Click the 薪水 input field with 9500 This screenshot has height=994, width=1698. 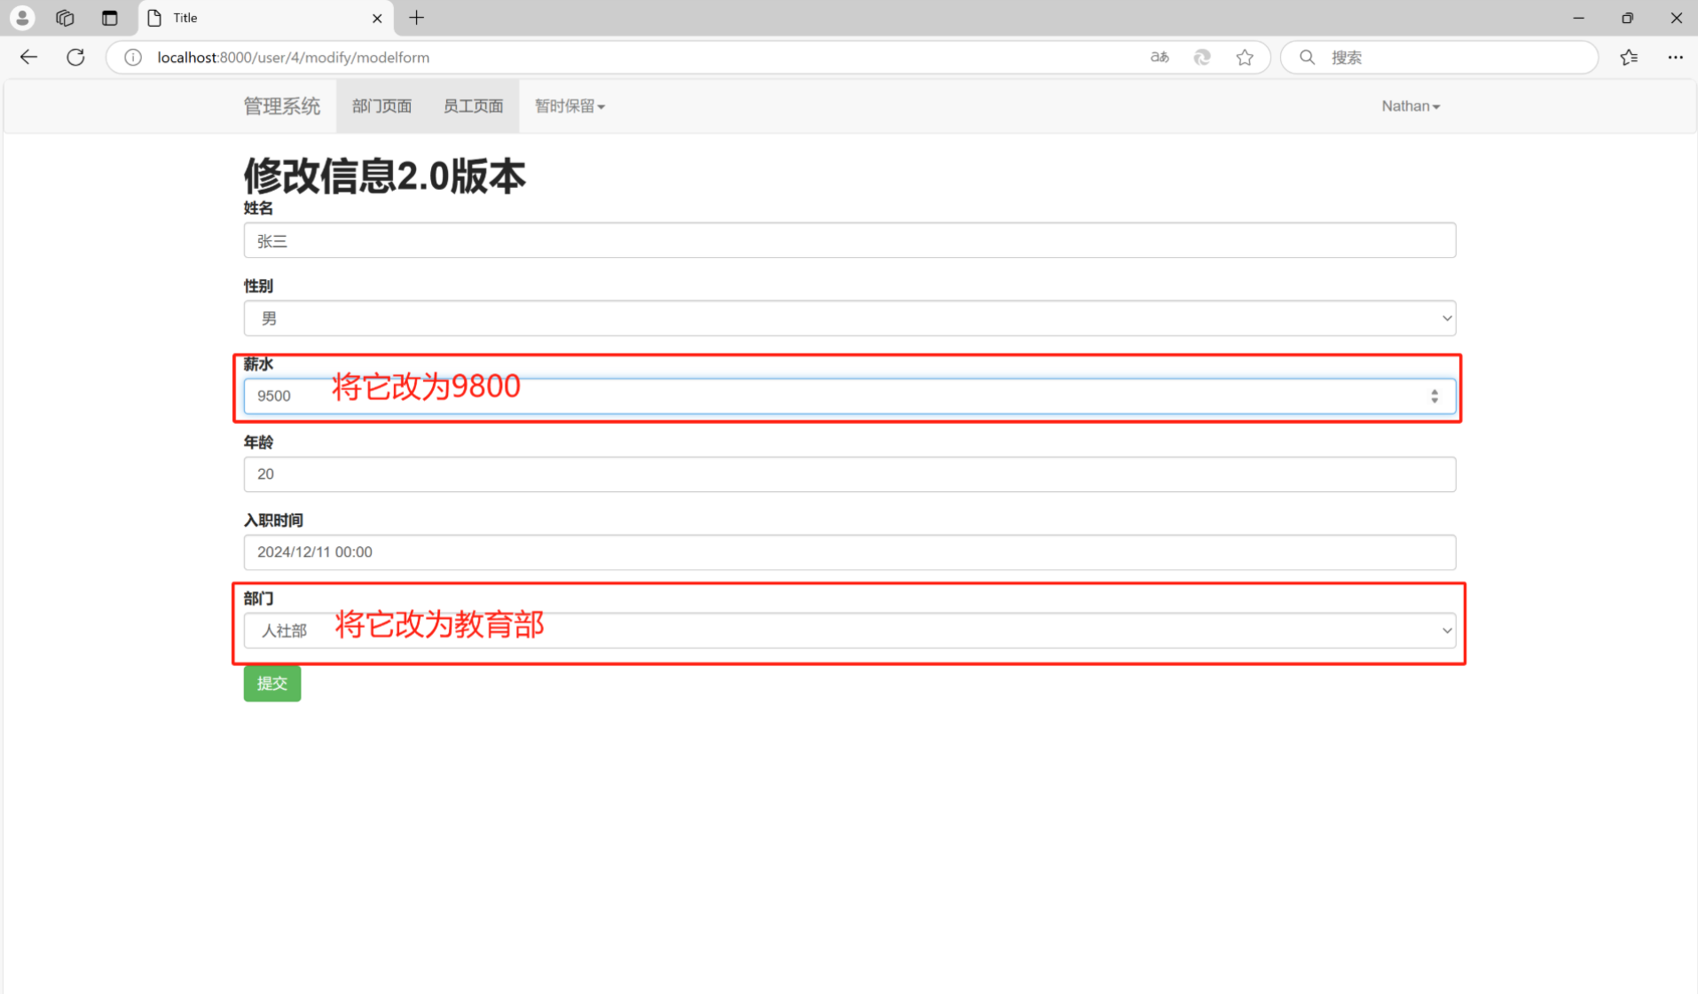[850, 396]
